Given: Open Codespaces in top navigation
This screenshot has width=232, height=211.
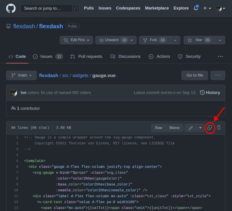Looking at the screenshot, I should point(128,8).
